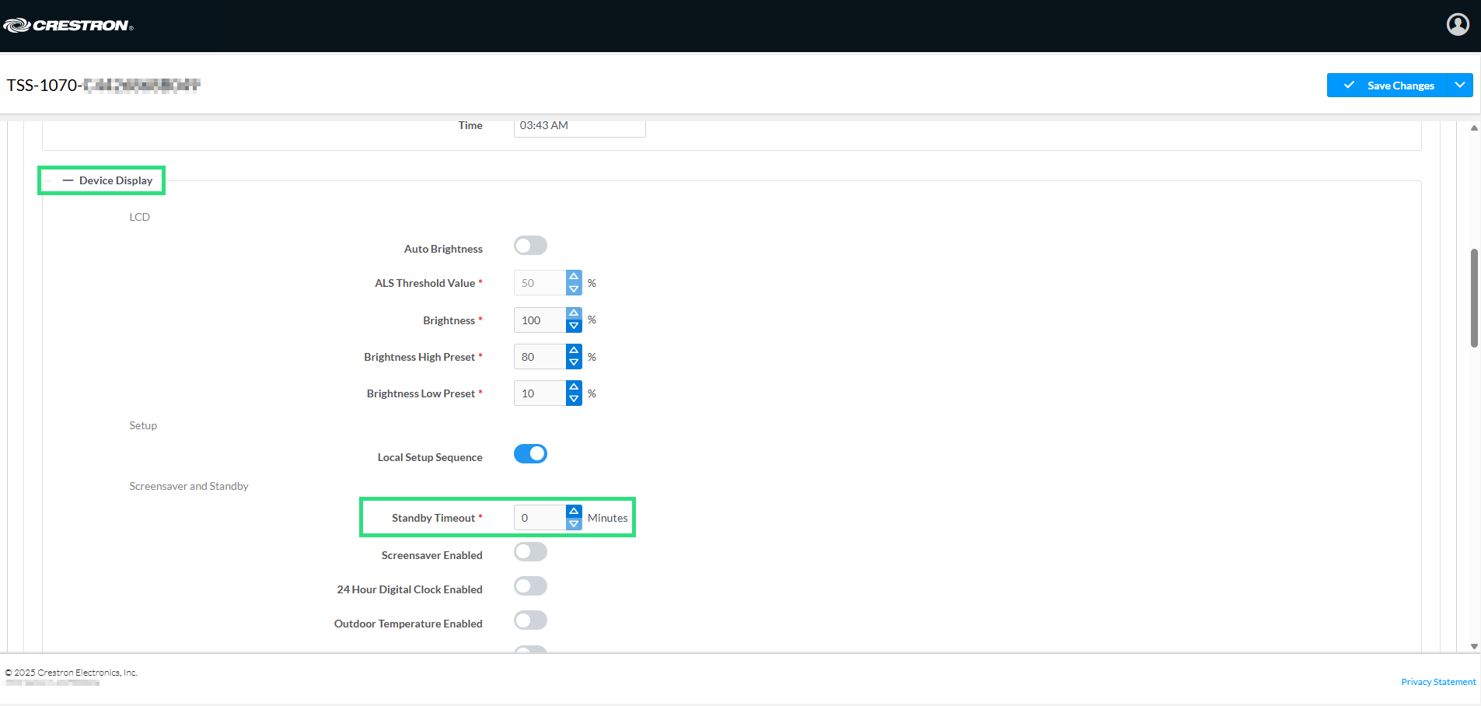Decrease Brightness Low Preset with down arrow
This screenshot has height=706, width=1481.
(574, 400)
